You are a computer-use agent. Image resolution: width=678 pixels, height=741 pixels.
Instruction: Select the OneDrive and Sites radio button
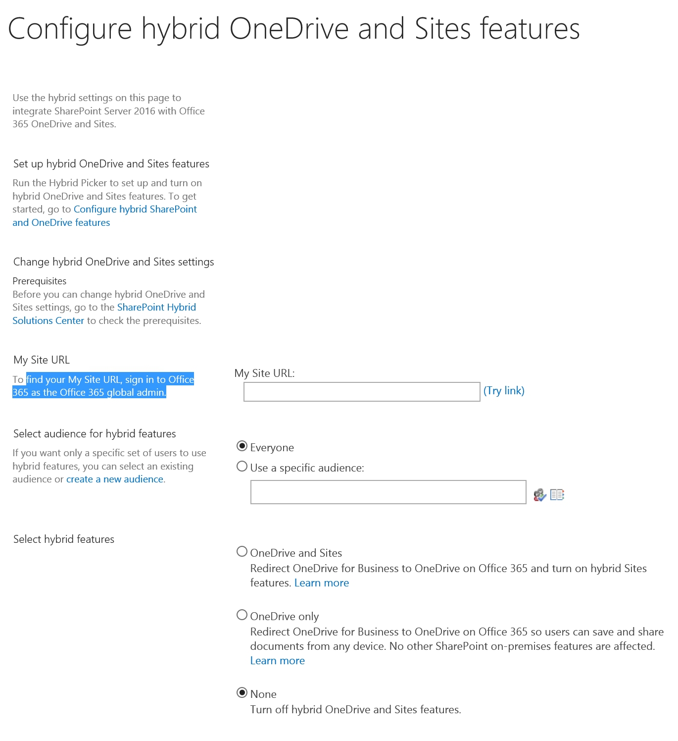click(242, 552)
